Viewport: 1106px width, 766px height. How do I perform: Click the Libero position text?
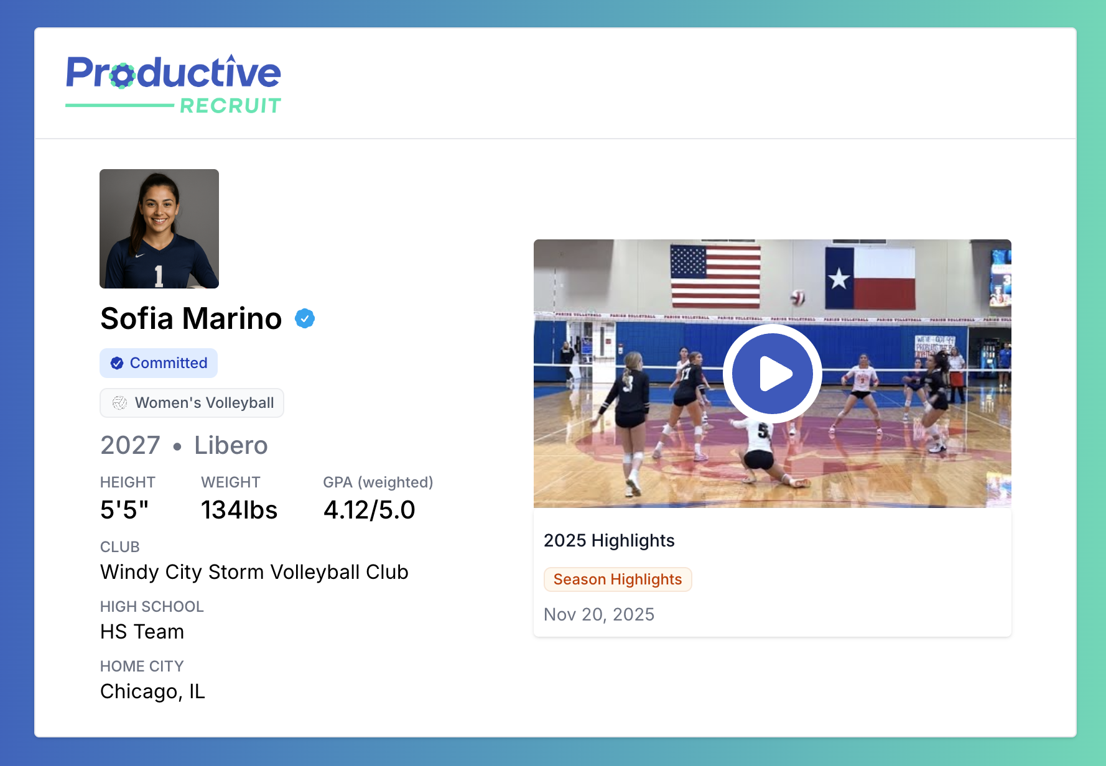[231, 445]
